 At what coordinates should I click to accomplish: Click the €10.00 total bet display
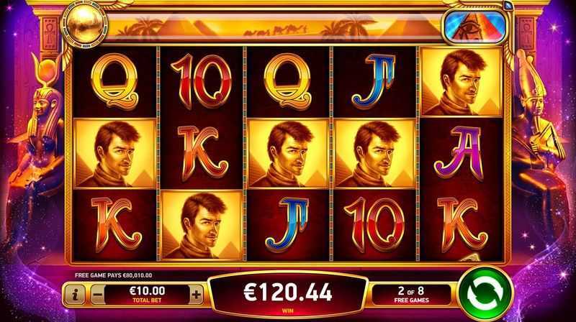tap(147, 295)
